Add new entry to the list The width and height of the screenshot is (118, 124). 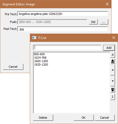pos(109,48)
